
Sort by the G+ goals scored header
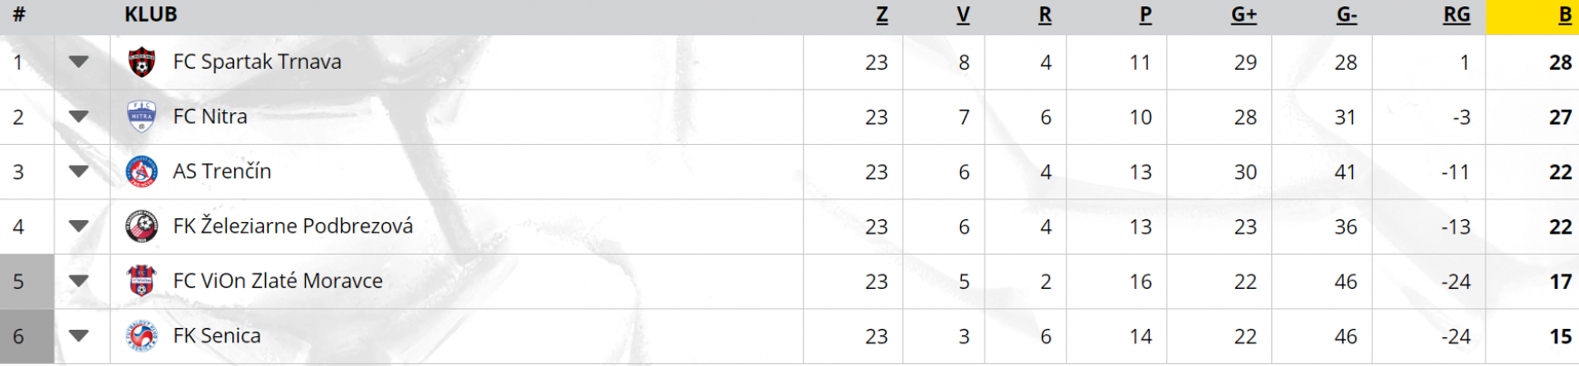(x=1244, y=14)
